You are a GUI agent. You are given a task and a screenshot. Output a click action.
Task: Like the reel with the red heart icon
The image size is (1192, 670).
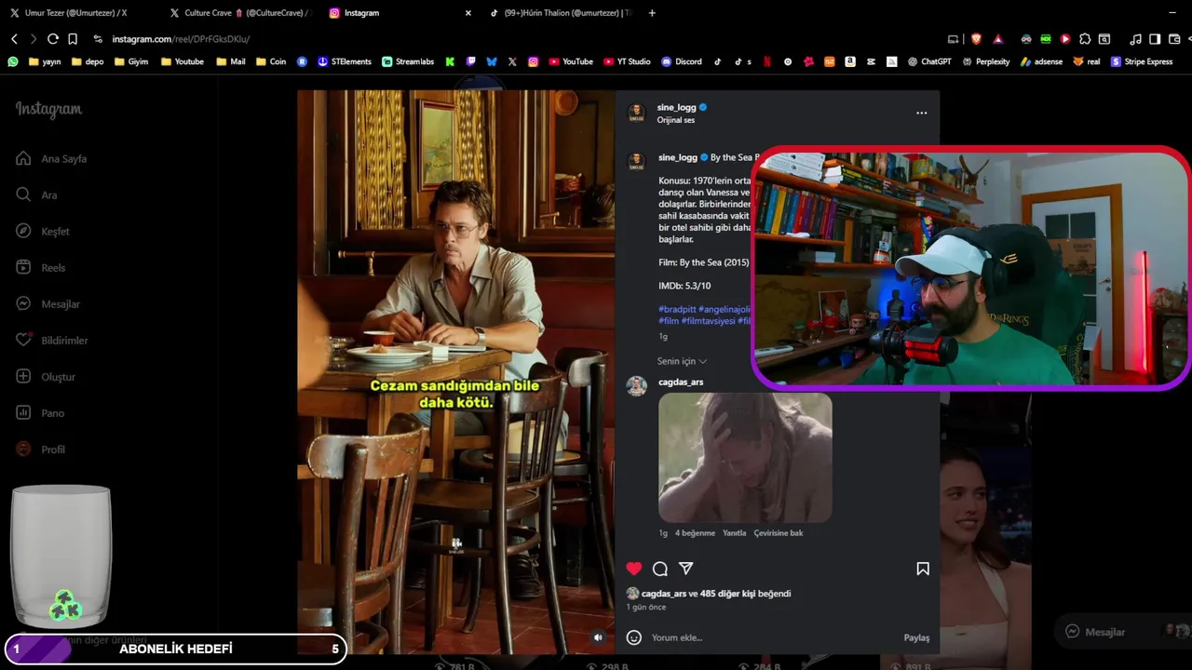click(634, 569)
